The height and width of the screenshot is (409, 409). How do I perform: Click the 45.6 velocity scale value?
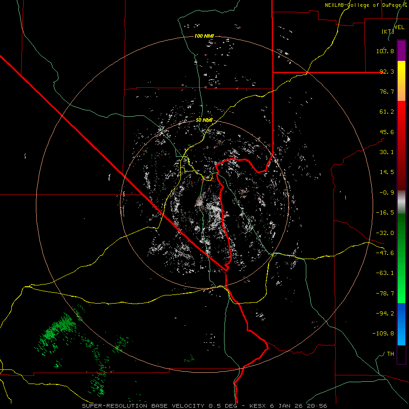coord(387,132)
